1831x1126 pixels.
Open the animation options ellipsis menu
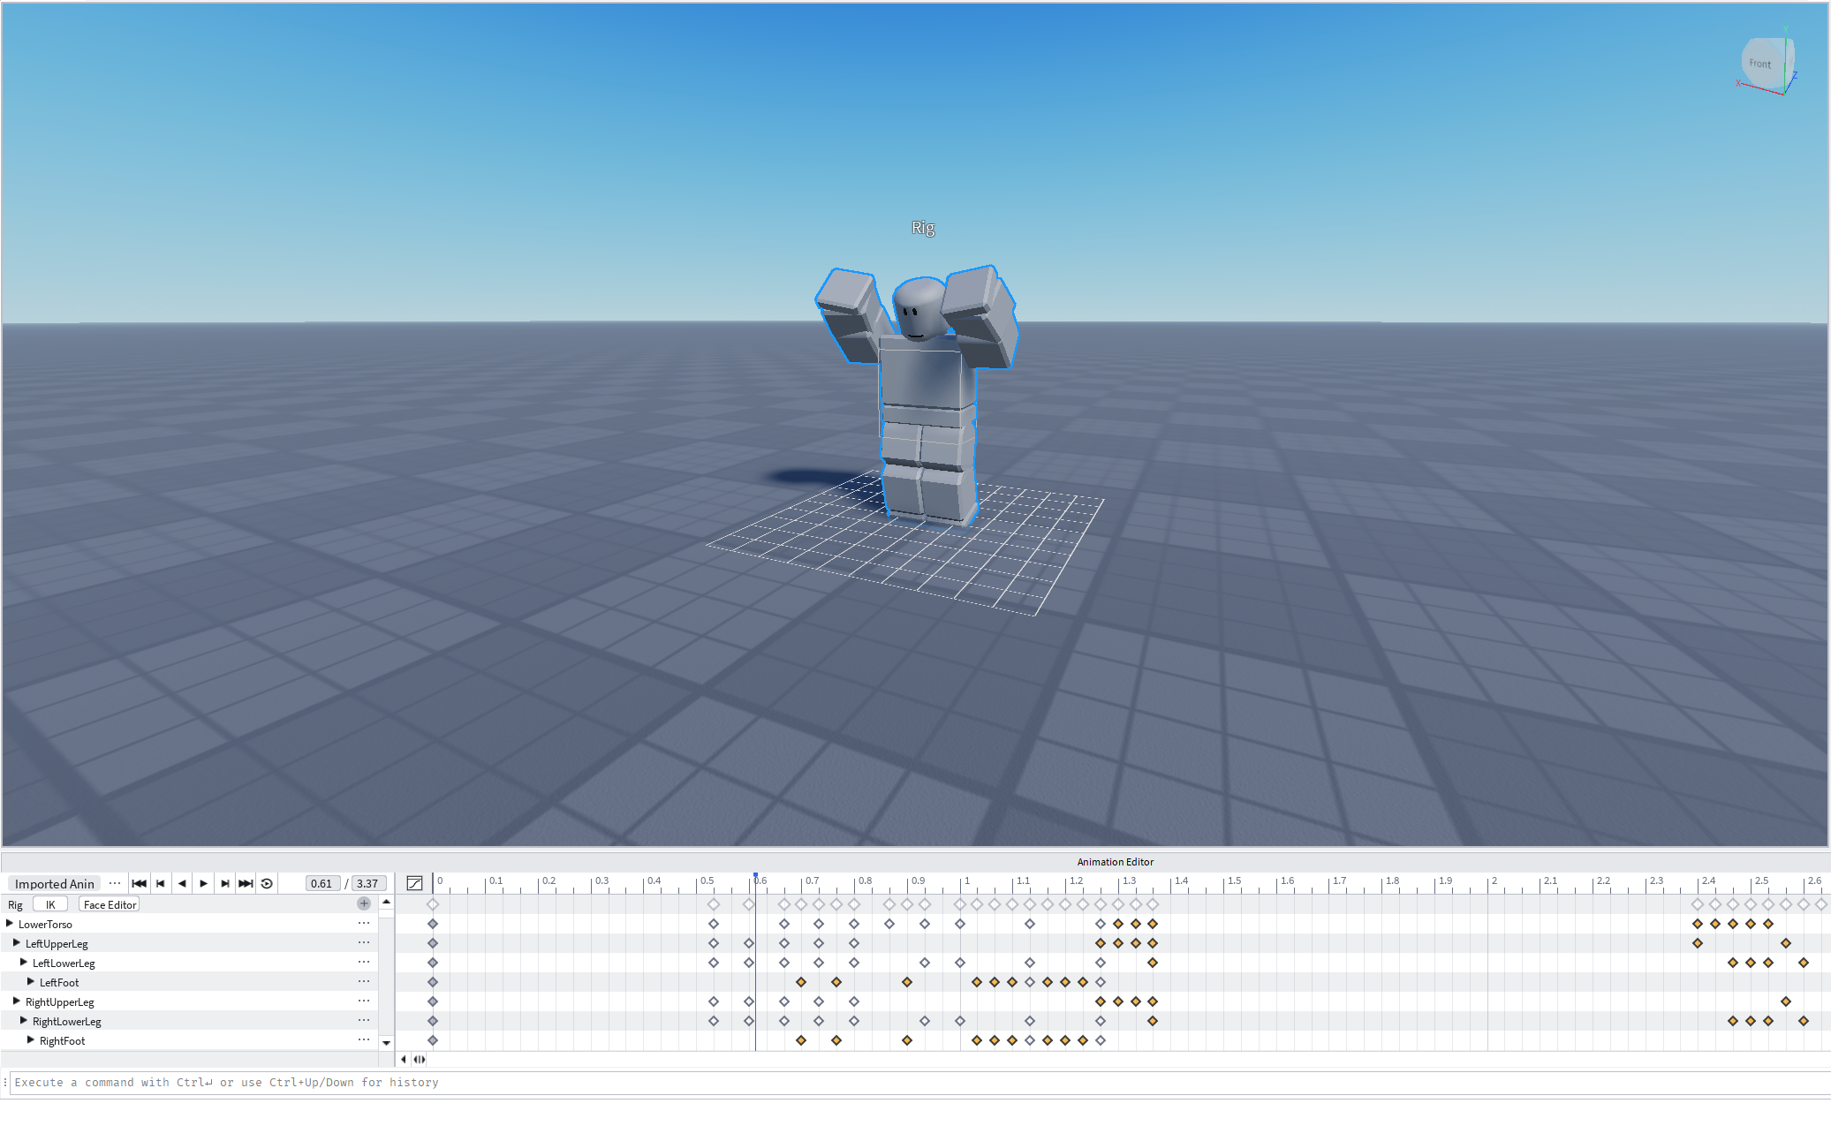pos(115,883)
